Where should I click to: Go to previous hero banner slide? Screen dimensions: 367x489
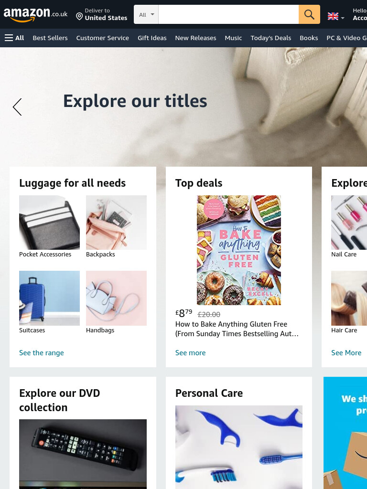[17, 107]
